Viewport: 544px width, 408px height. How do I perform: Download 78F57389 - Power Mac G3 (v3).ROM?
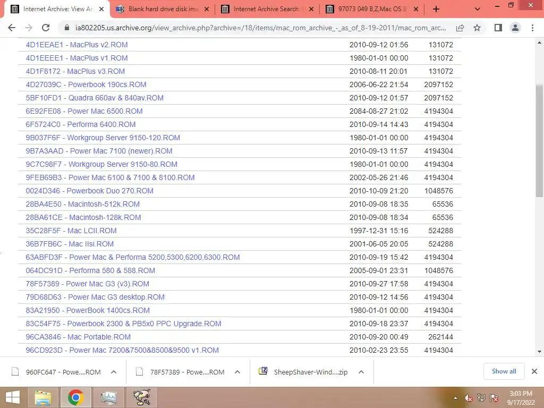88,284
